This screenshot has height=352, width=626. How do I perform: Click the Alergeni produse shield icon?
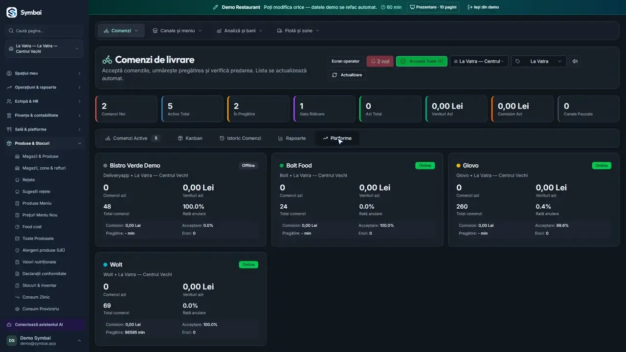click(18, 250)
